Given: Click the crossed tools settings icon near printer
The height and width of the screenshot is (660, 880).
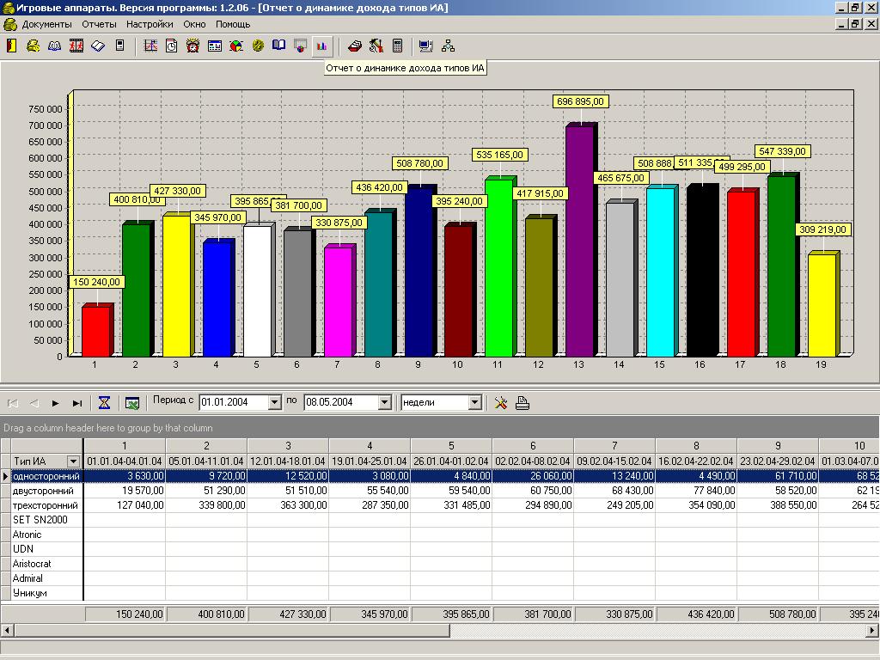Looking at the screenshot, I should click(x=501, y=402).
